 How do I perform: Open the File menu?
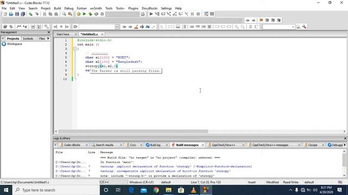coord(4,9)
